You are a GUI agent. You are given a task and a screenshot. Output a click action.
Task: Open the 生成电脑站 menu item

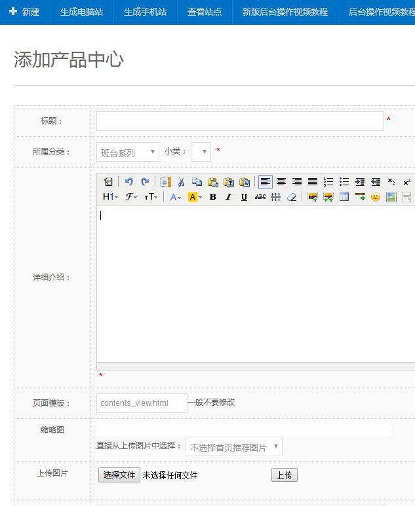pos(81,12)
